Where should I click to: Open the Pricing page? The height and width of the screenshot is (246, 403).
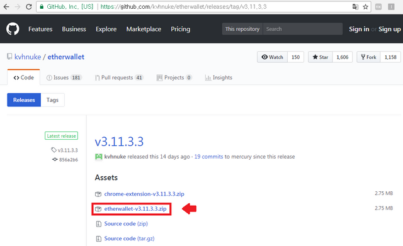pos(181,29)
